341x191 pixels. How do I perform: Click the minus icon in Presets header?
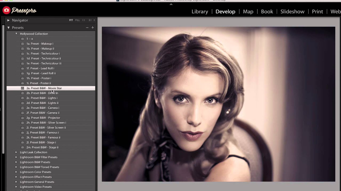[x=87, y=28]
